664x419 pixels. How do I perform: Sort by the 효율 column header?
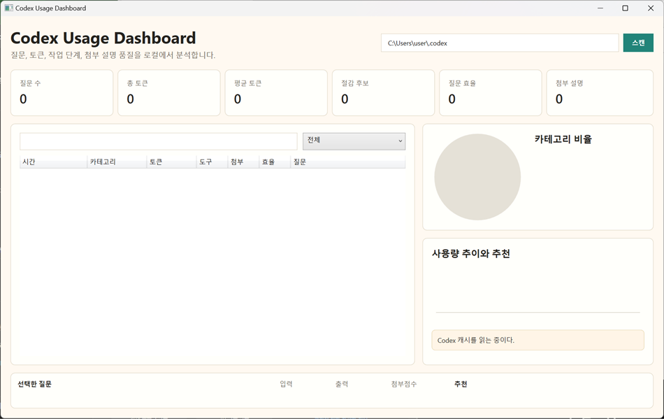coord(275,162)
